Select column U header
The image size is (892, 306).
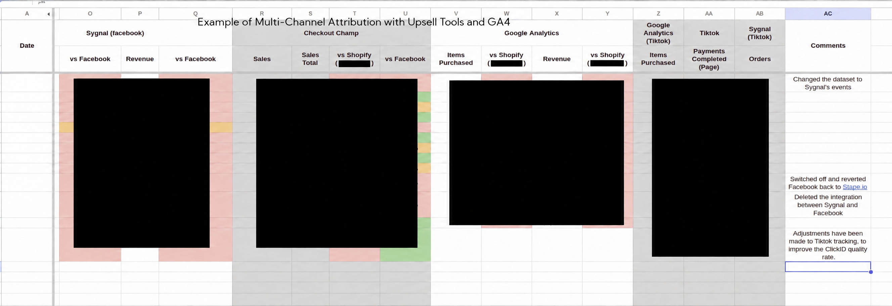click(405, 13)
